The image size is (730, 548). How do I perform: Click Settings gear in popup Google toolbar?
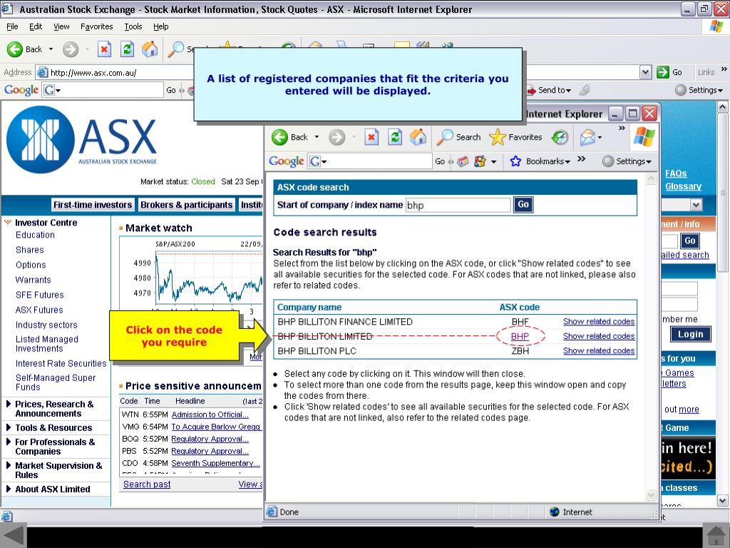(607, 161)
